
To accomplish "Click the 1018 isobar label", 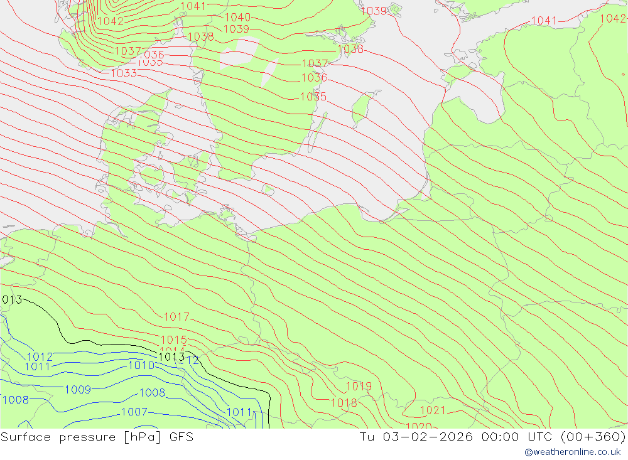I will (x=344, y=403).
